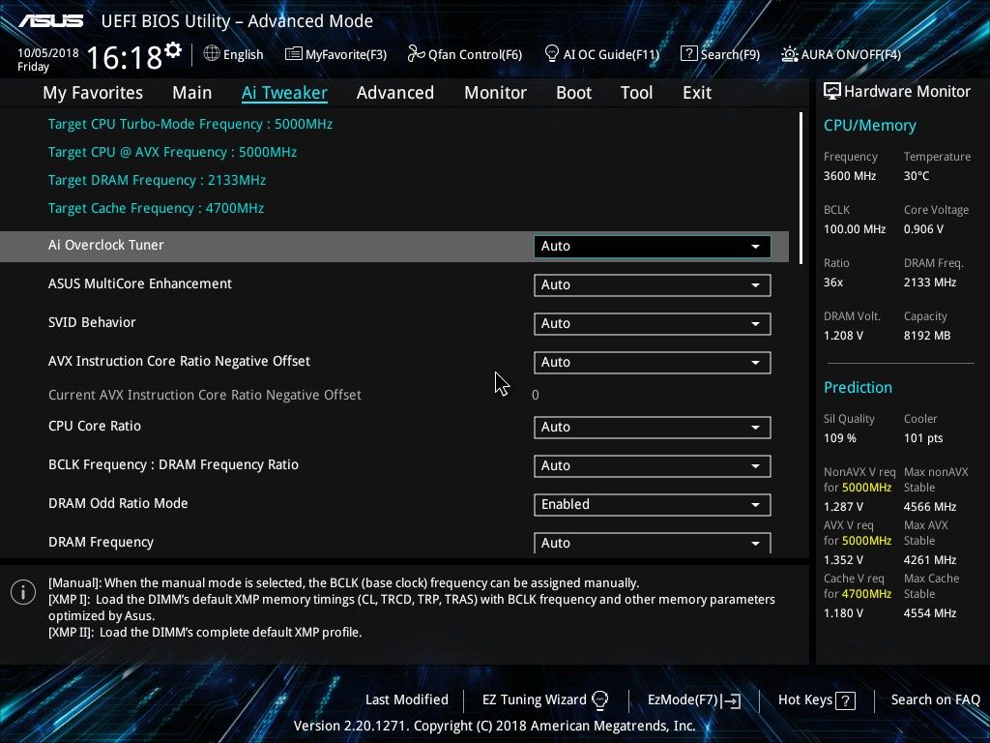This screenshot has height=743, width=990.
Task: Click the Capacity 8192 MB value
Action: click(927, 336)
